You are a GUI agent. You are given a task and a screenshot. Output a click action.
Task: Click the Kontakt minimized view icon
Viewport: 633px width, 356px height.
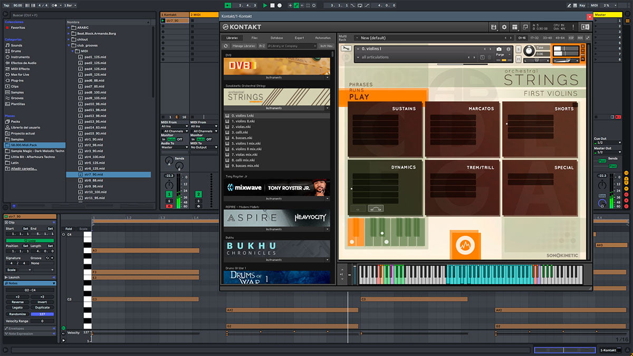pyautogui.click(x=525, y=27)
